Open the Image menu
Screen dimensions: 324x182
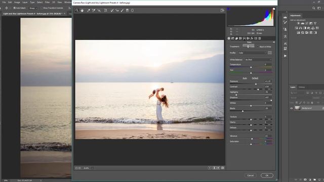[x=17, y=2]
